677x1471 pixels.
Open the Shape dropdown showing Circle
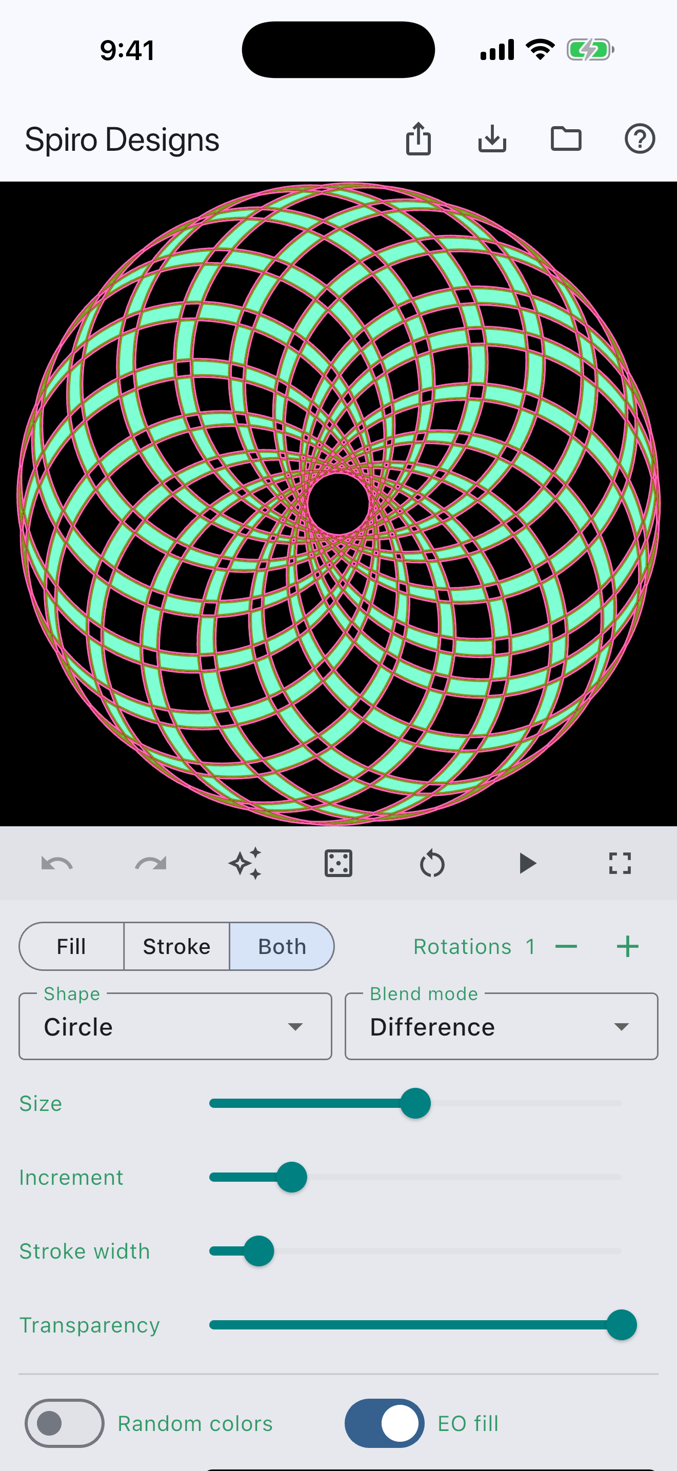(x=175, y=1026)
